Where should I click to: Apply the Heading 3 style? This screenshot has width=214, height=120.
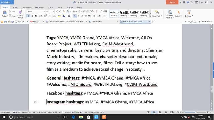coord(144,14)
